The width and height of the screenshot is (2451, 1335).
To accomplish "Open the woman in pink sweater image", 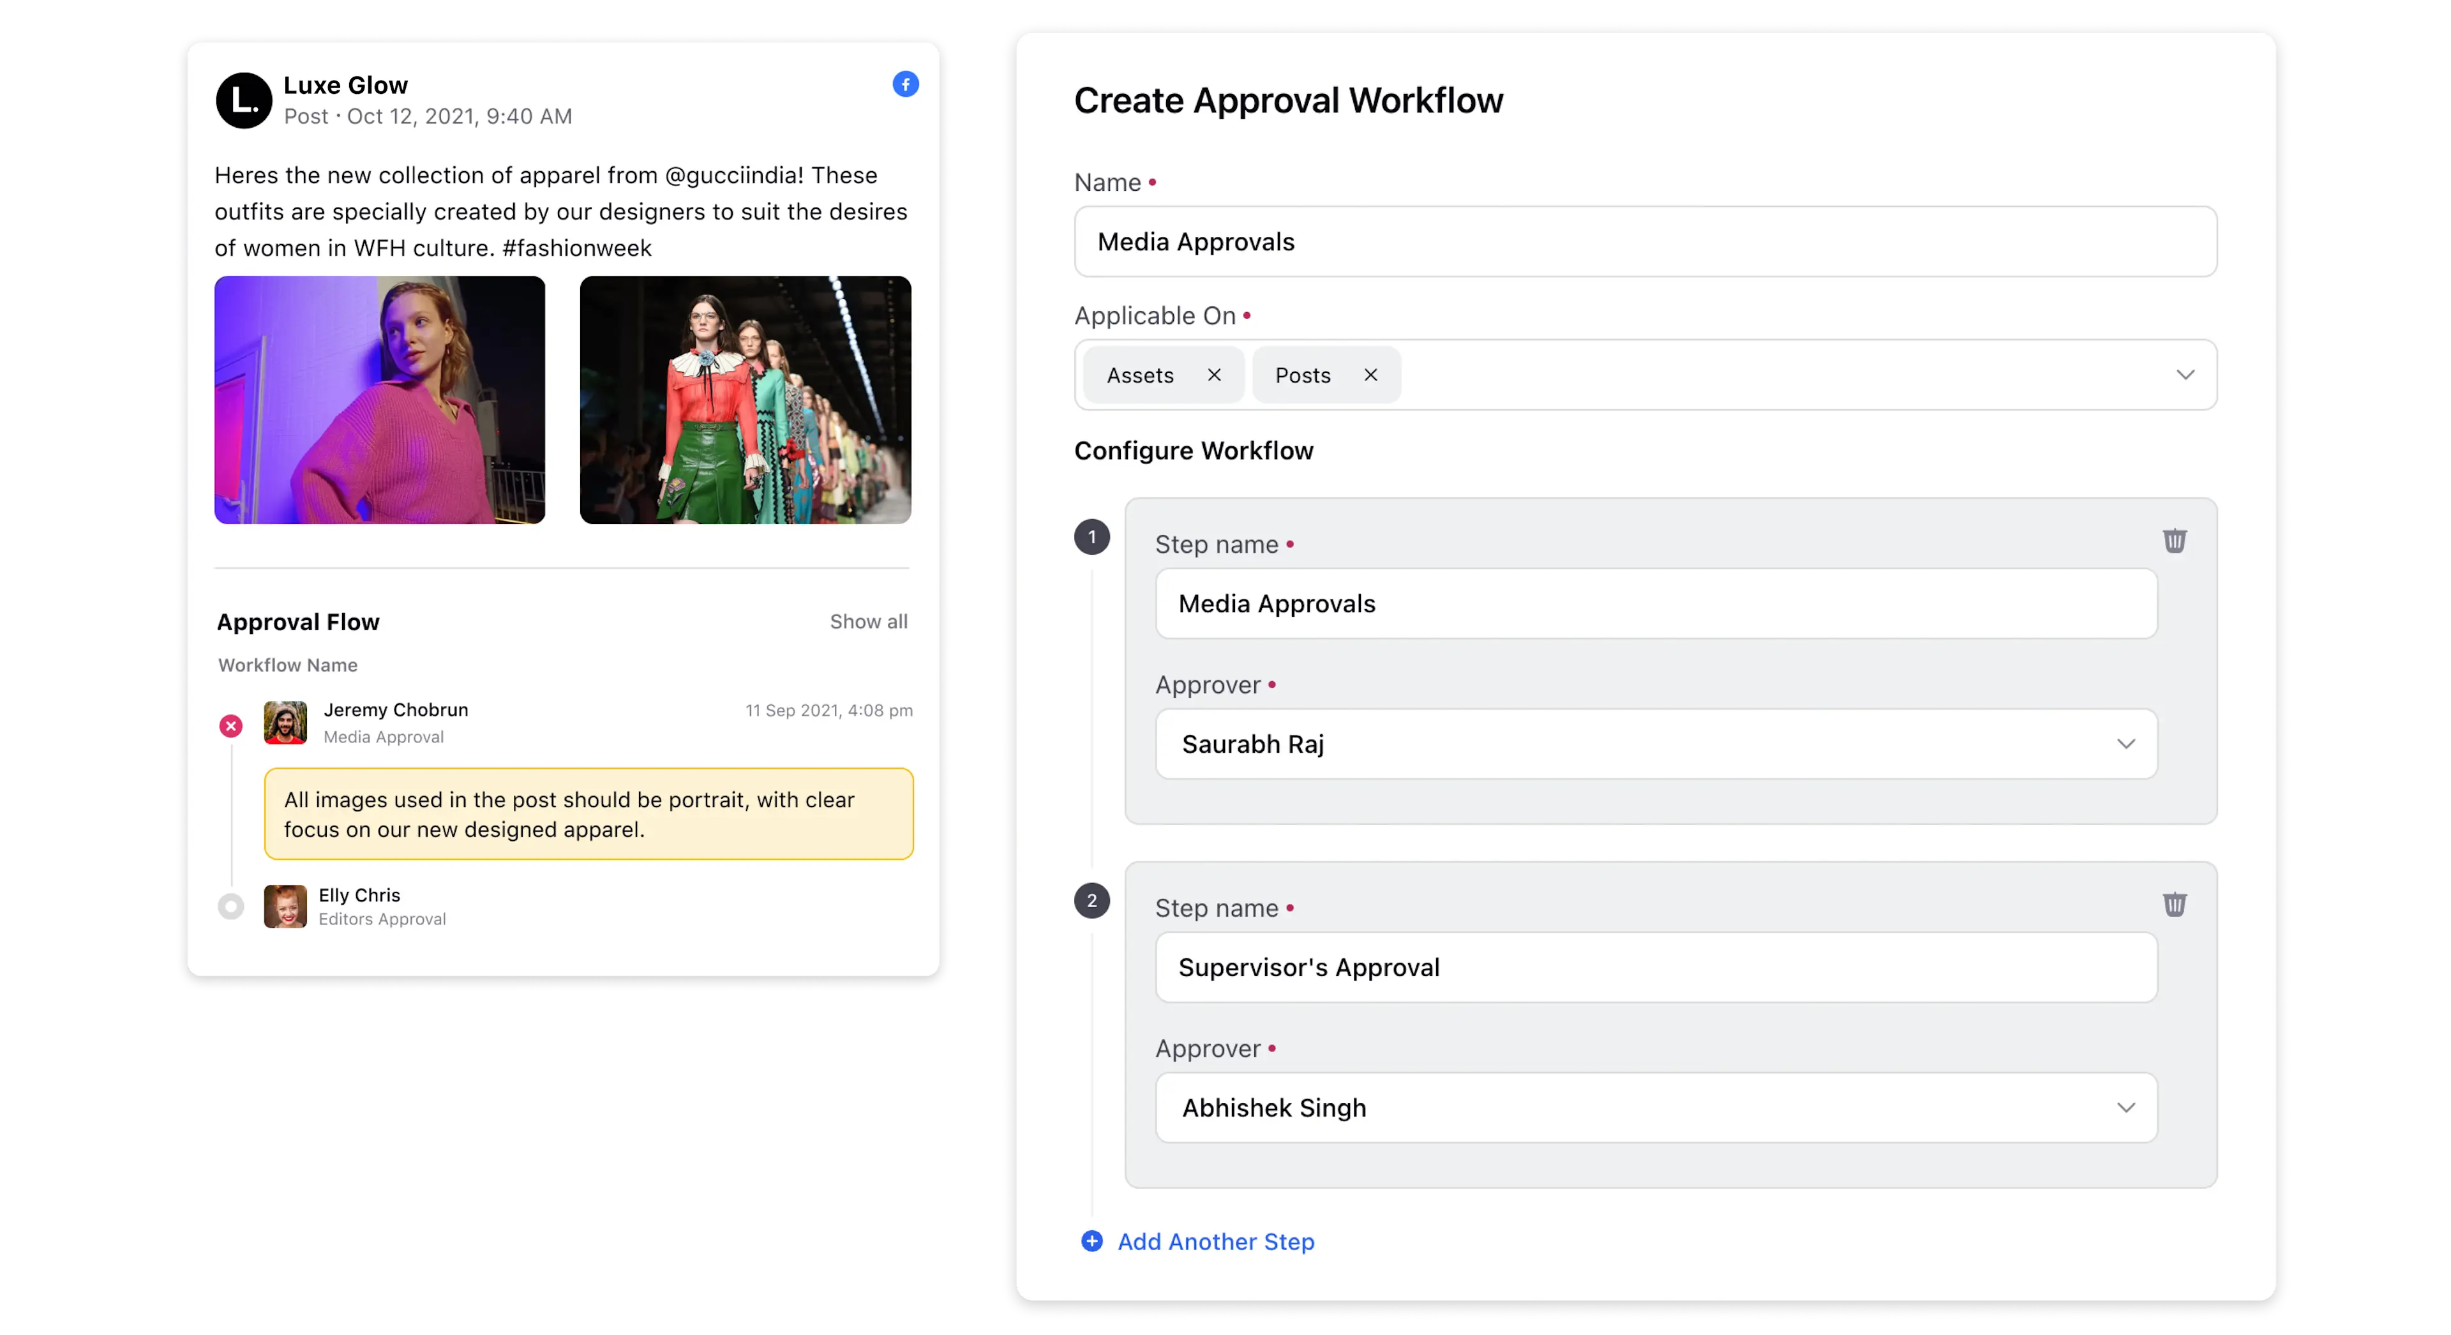I will (x=380, y=400).
